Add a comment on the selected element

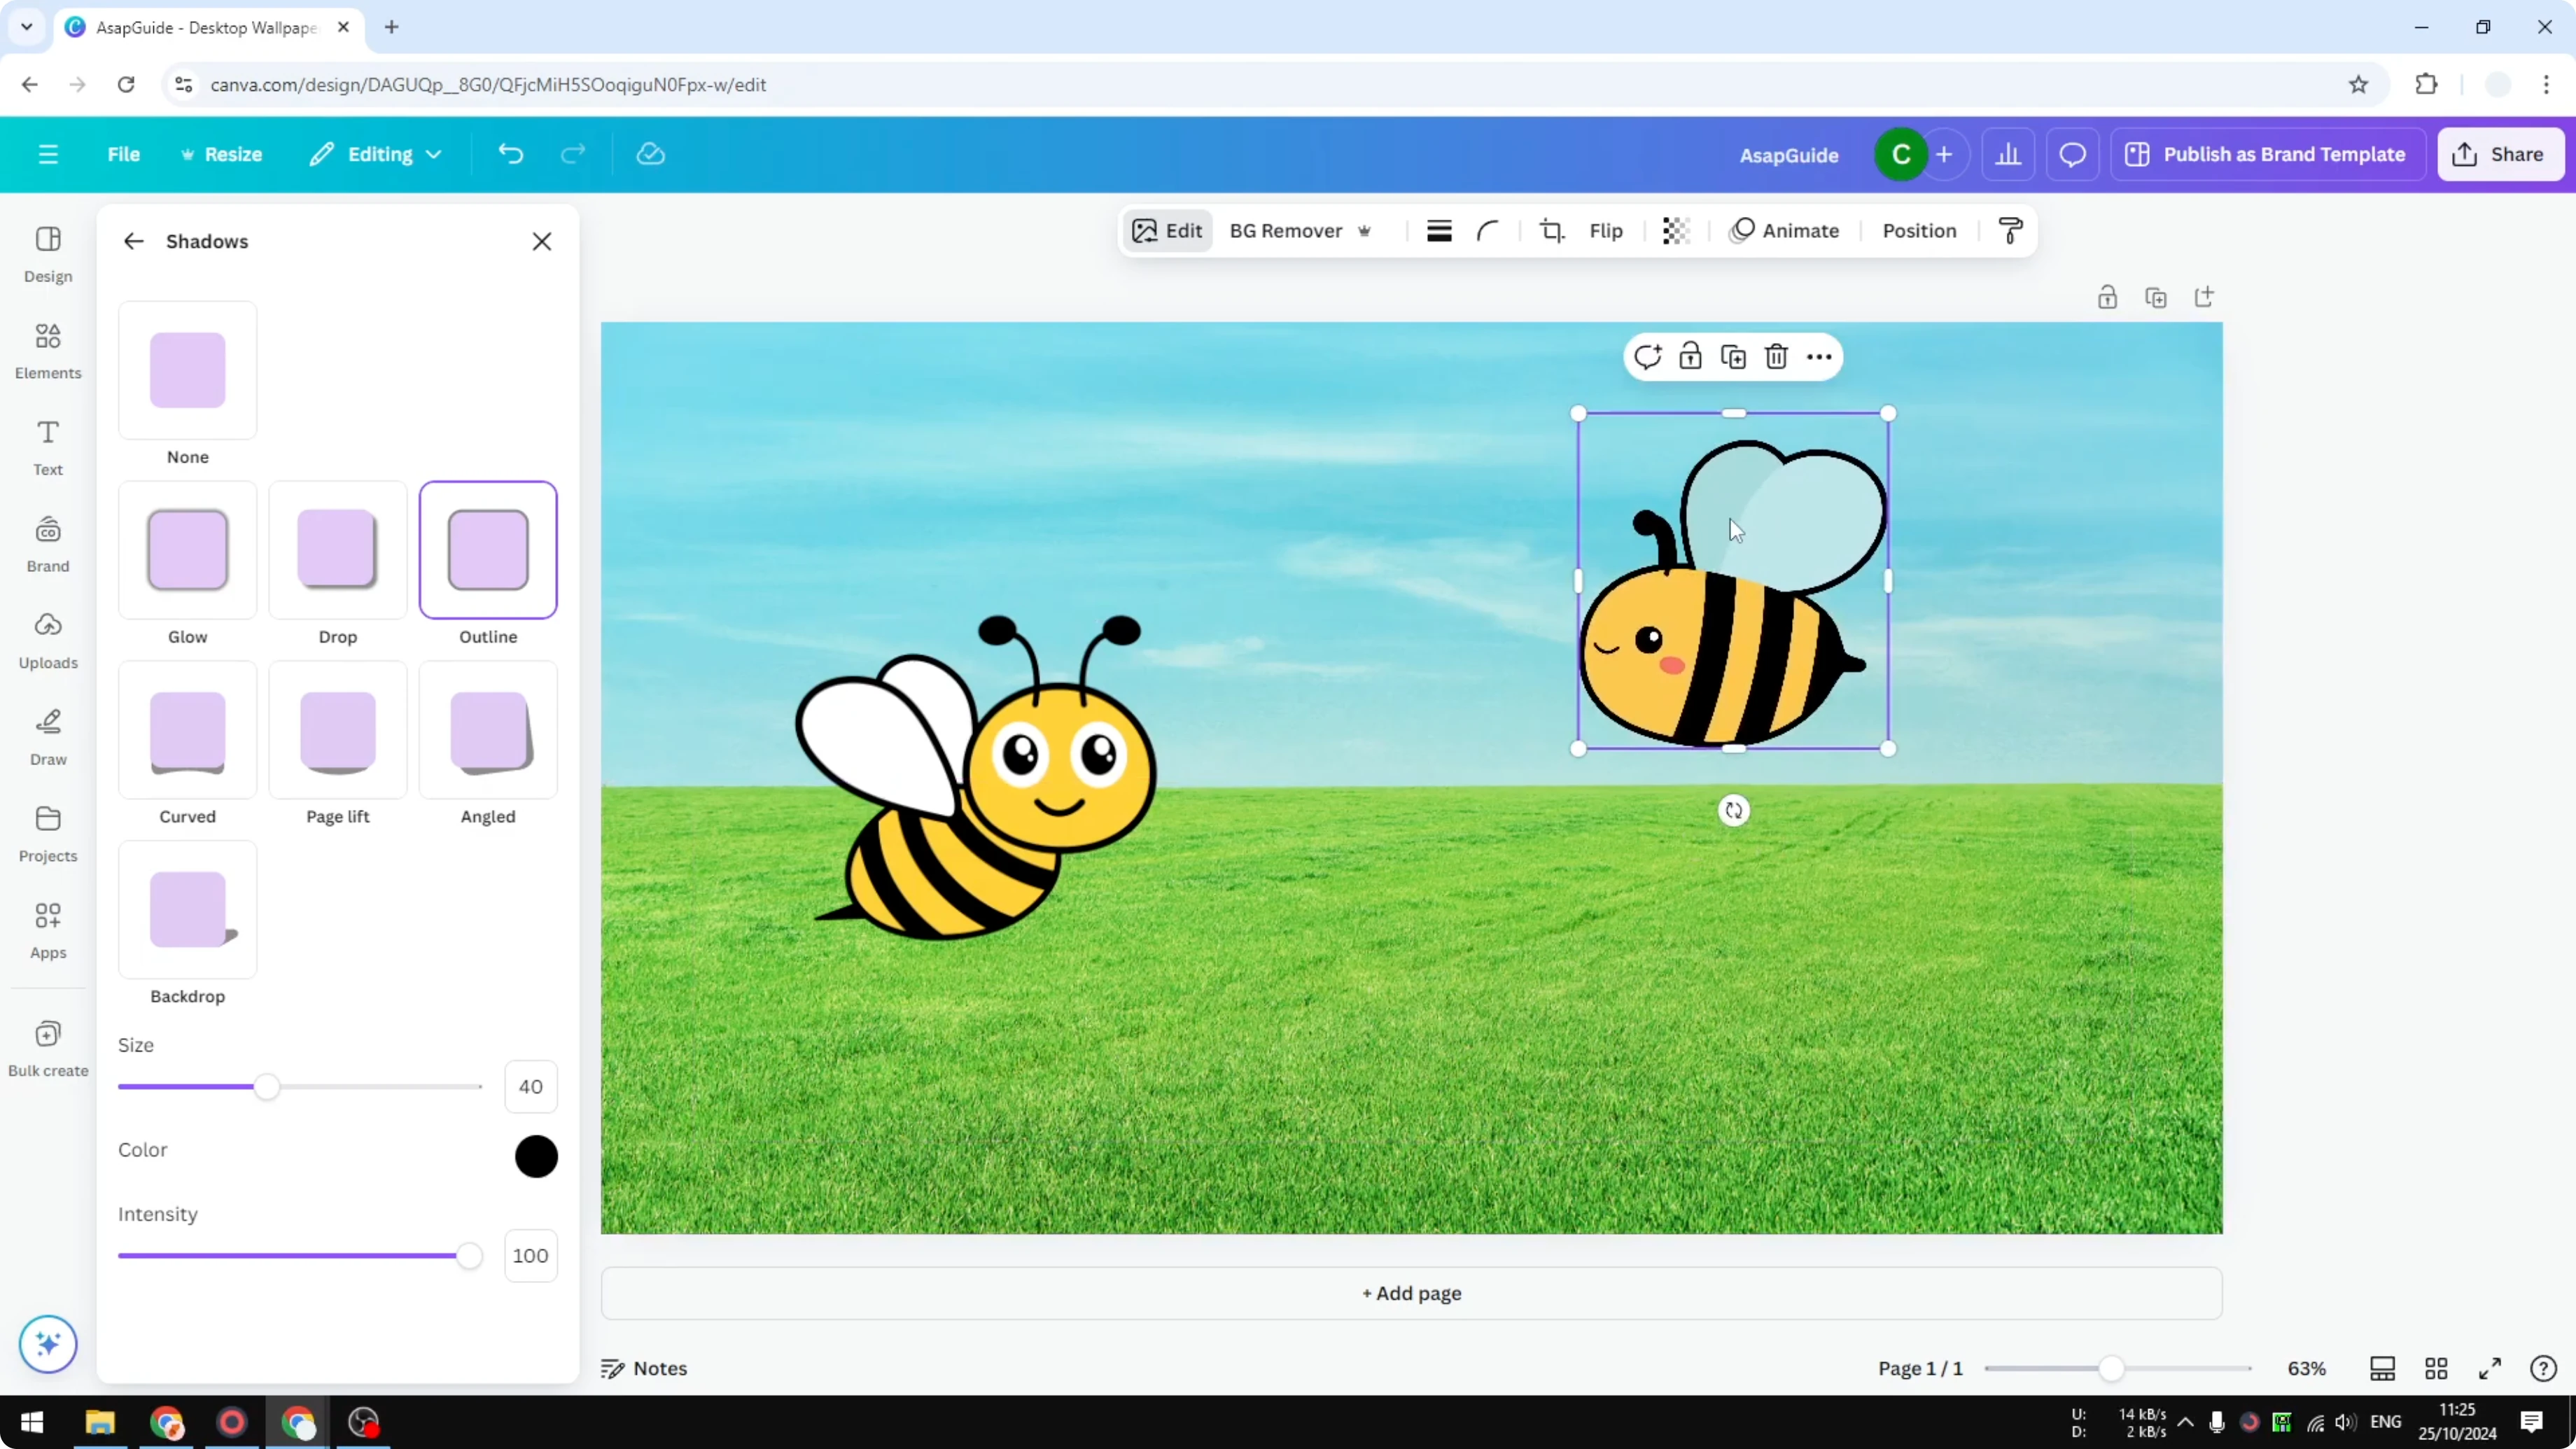pos(1648,357)
